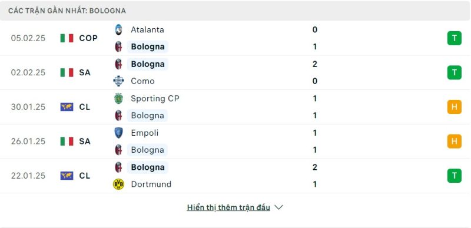Click the green T badge for Atalanta match
Viewport: 471px width, 228px height.
[454, 38]
